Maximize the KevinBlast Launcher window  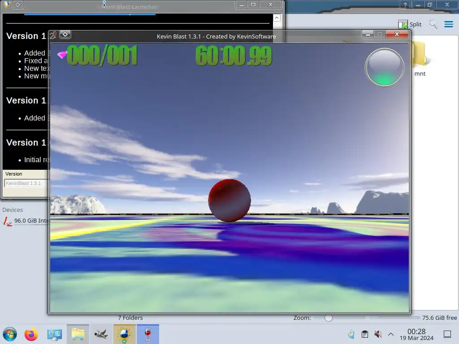(253, 4)
